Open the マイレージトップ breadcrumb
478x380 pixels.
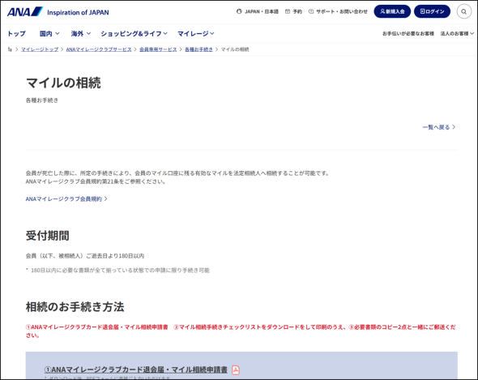[40, 49]
